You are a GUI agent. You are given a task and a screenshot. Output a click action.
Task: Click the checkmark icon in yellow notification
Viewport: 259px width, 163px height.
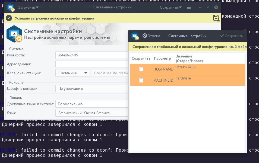pyautogui.click(x=9, y=18)
